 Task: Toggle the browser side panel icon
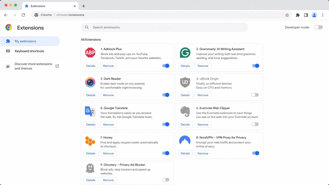click(306, 15)
